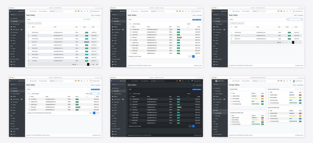Image resolution: width=313 pixels, height=143 pixels.
Task: Click the navbar Search box in the Simple Tables window
Action: (x=259, y=81)
